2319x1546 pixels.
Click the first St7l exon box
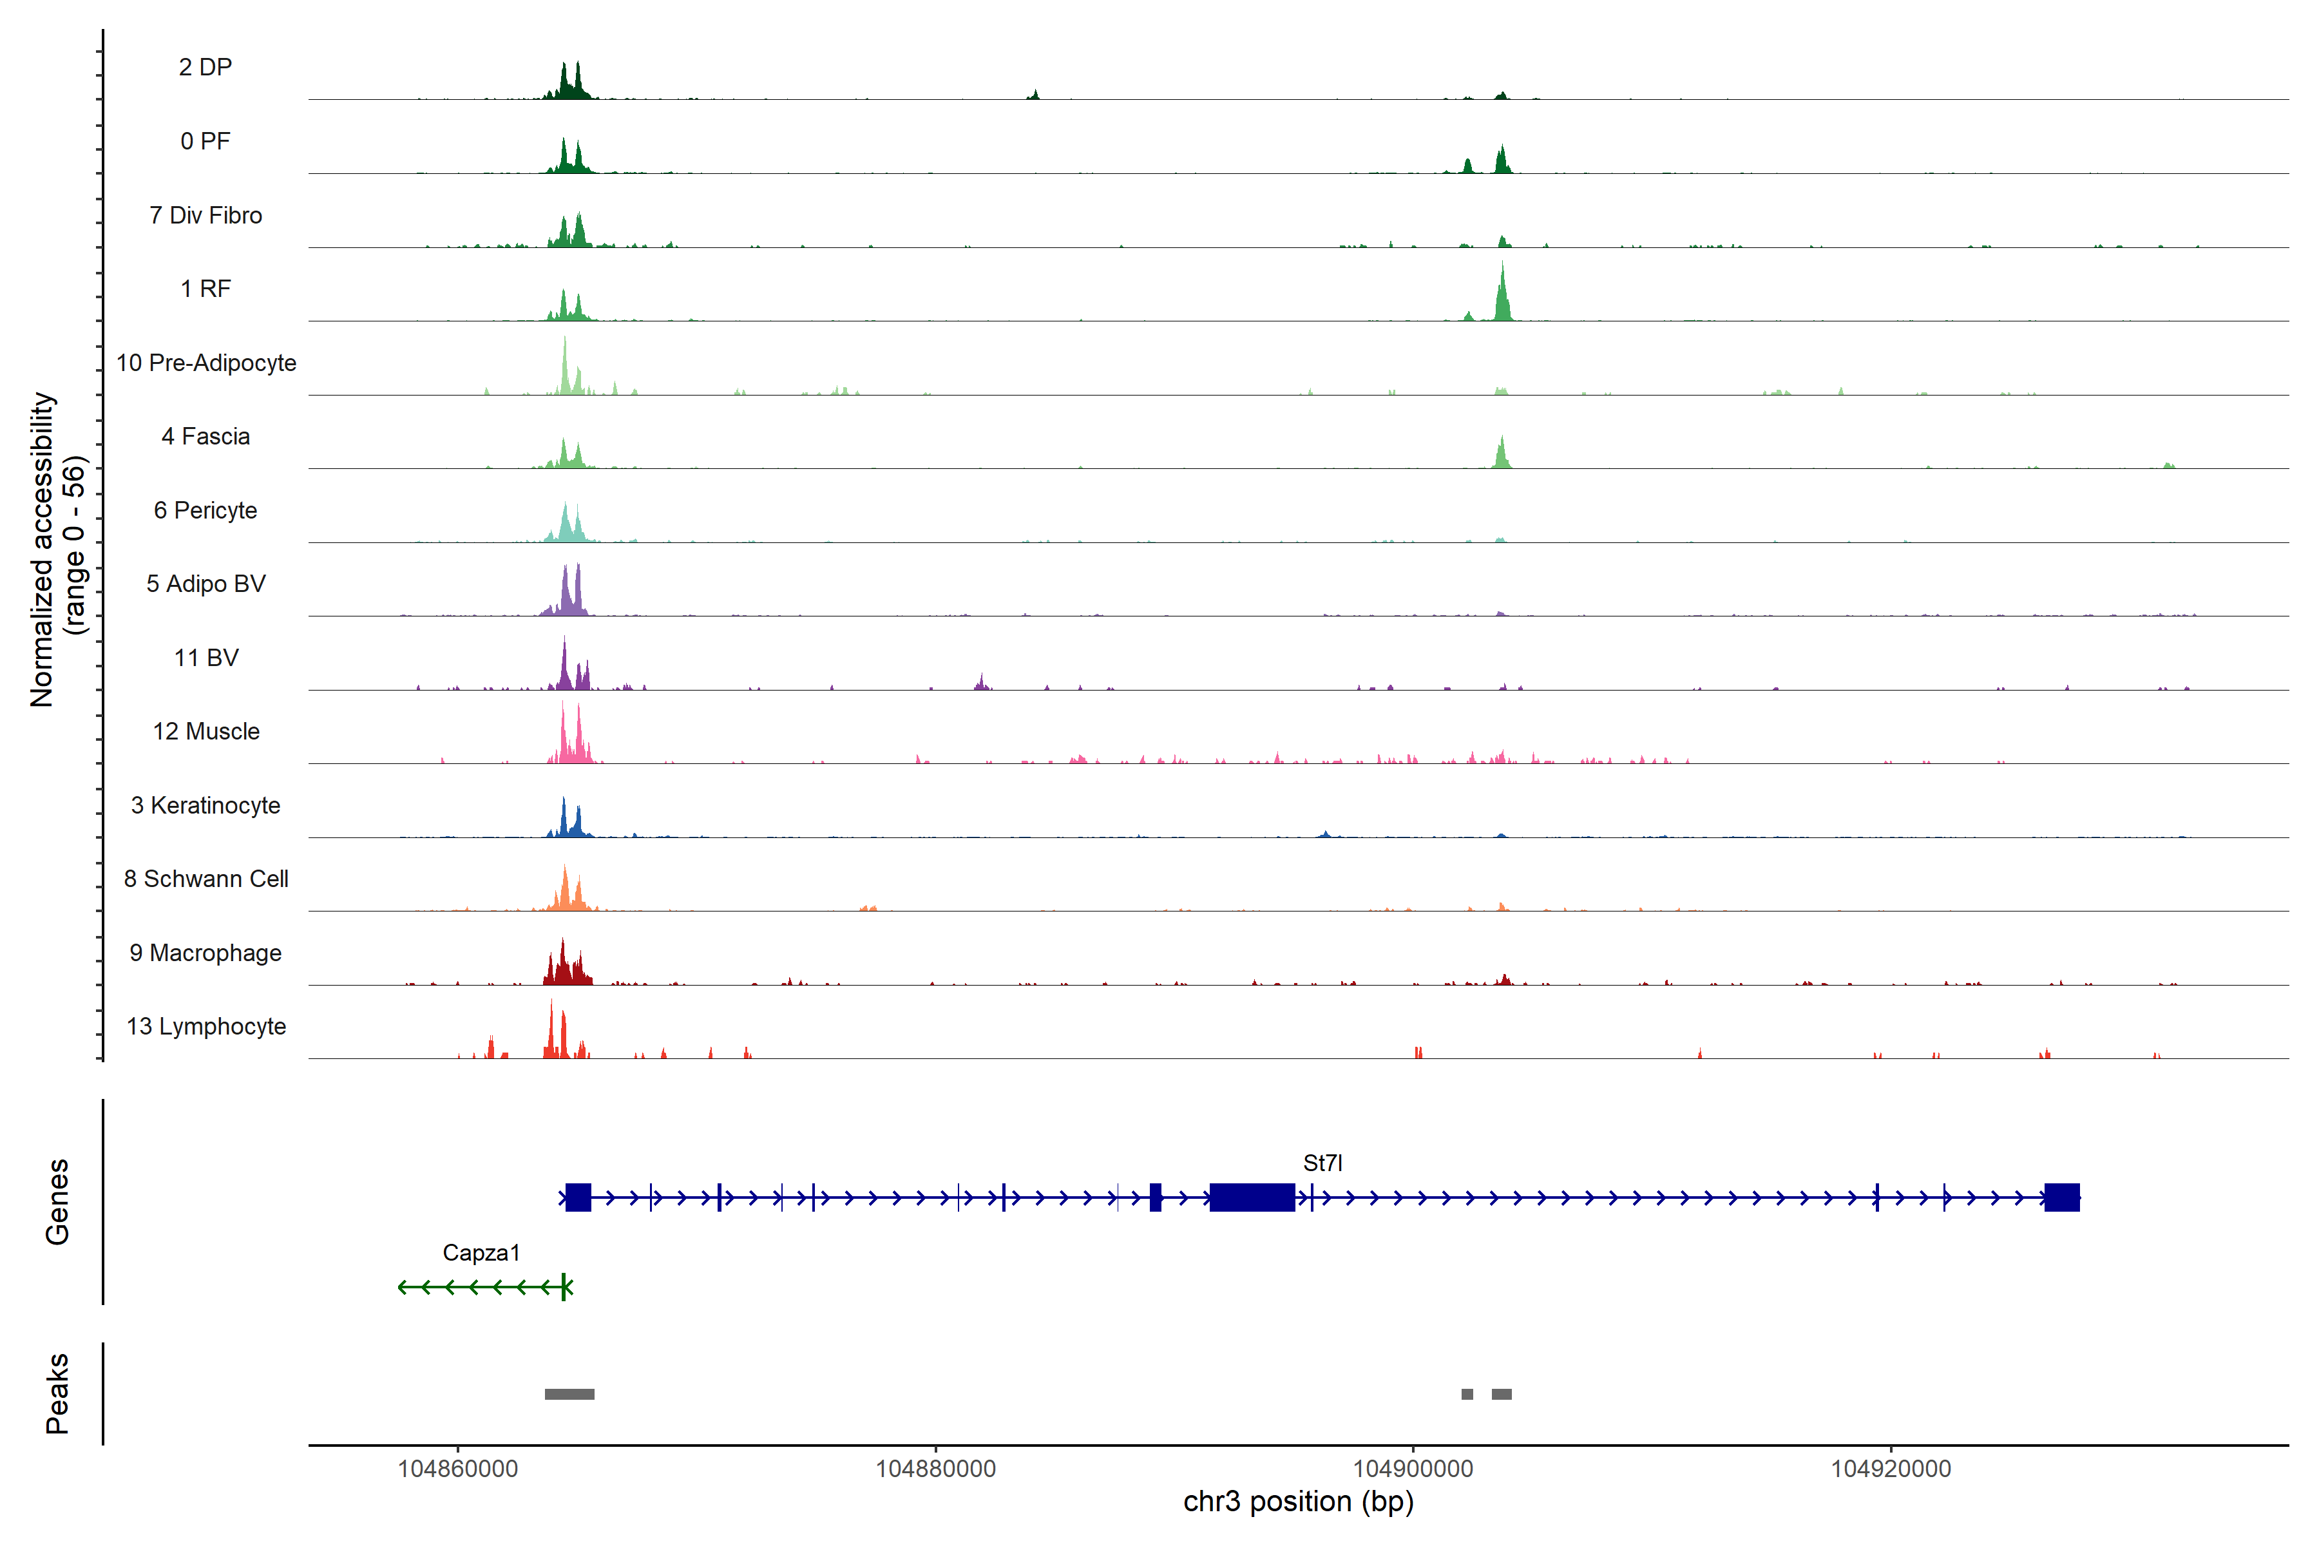(578, 1197)
